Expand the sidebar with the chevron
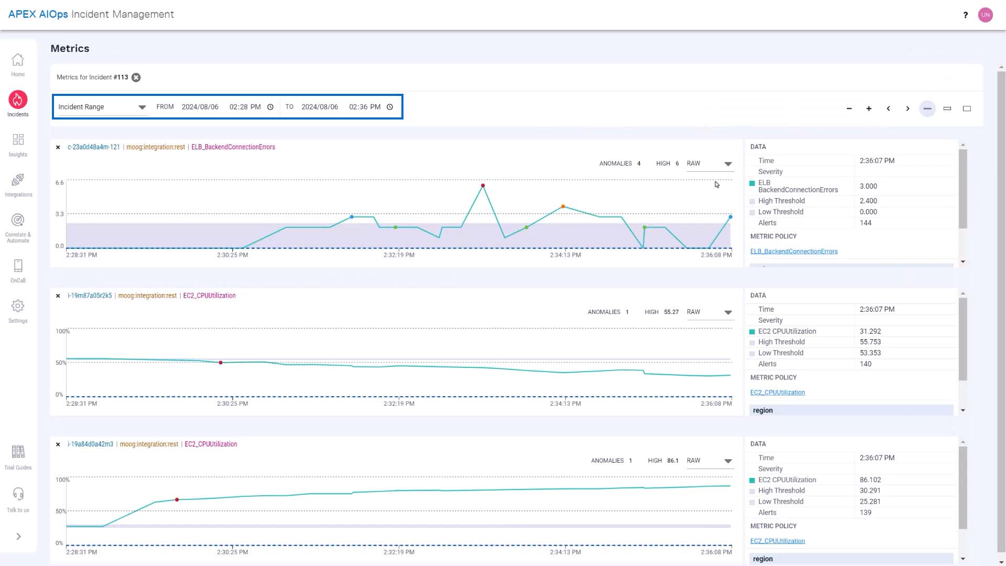The image size is (1006, 566). point(18,537)
